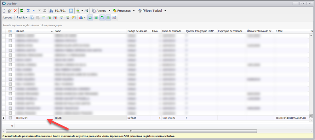The image size is (315, 140).
Task: Expand the Filtro: Todos dropdown arrow
Action: [165, 11]
